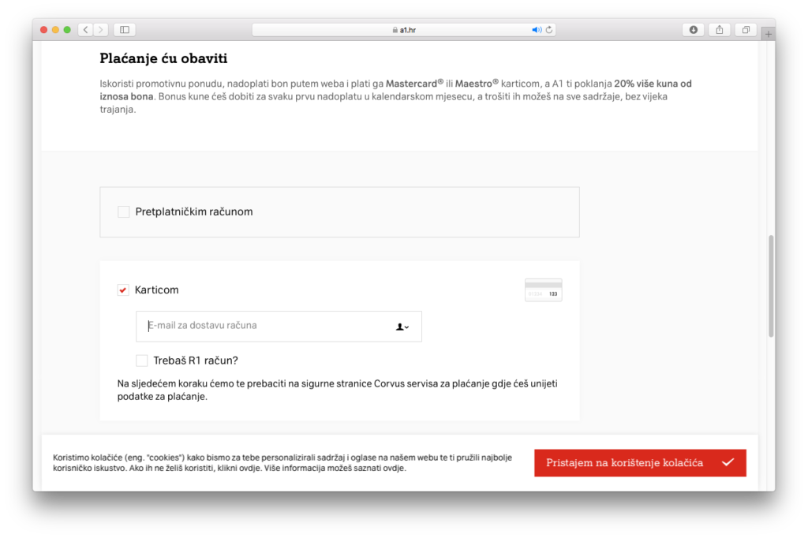Enable the Trebaš R1 račun checkbox
The height and width of the screenshot is (538, 808).
coord(142,361)
